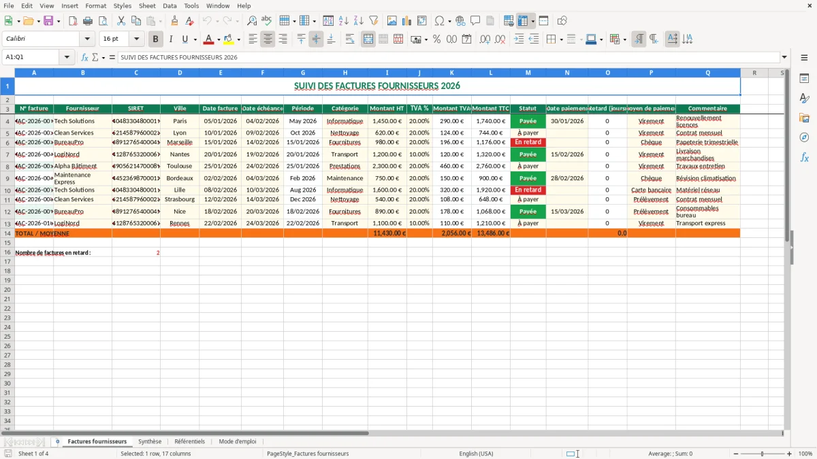The height and width of the screenshot is (459, 817).
Task: Click Increase Indent icon
Action: coord(519,39)
